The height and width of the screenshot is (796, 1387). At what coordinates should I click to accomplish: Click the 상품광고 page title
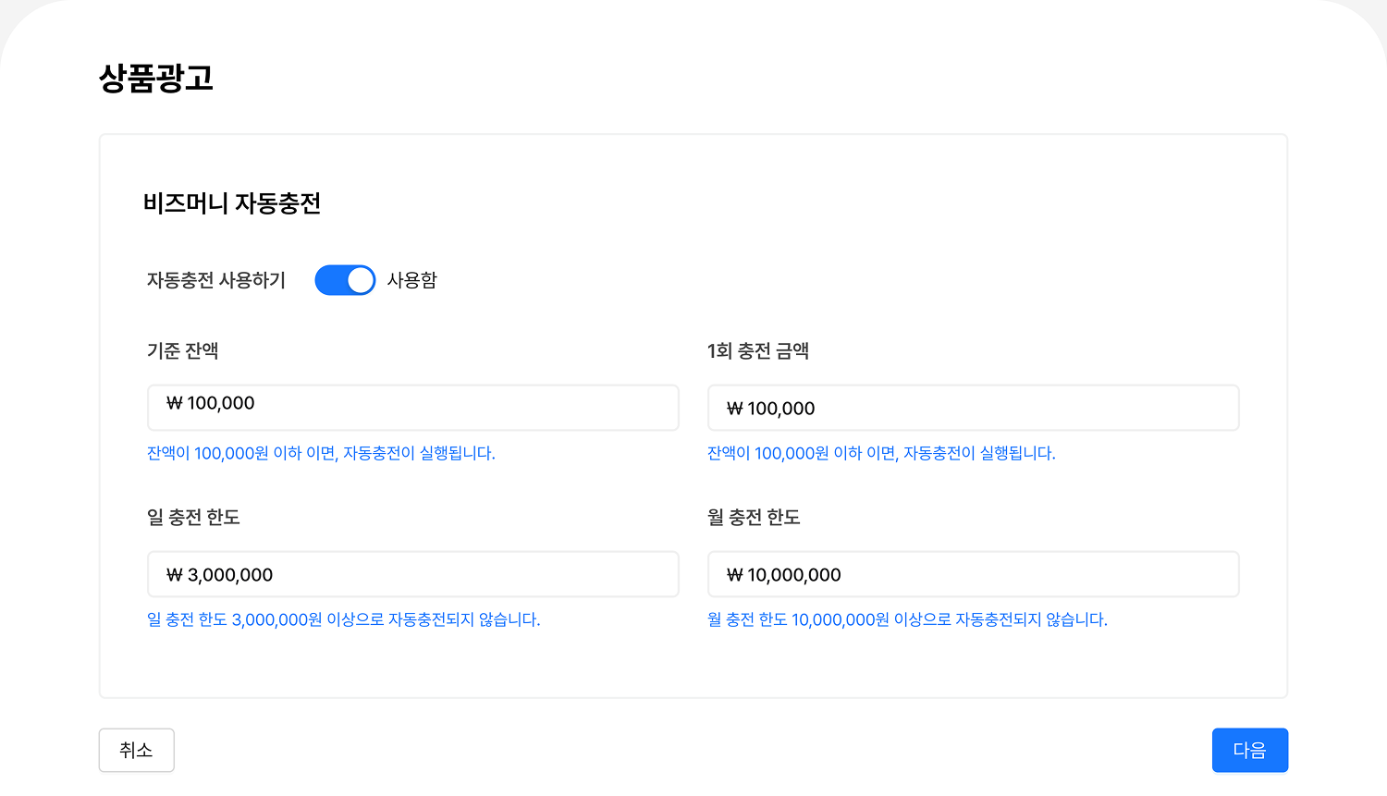[x=155, y=80]
